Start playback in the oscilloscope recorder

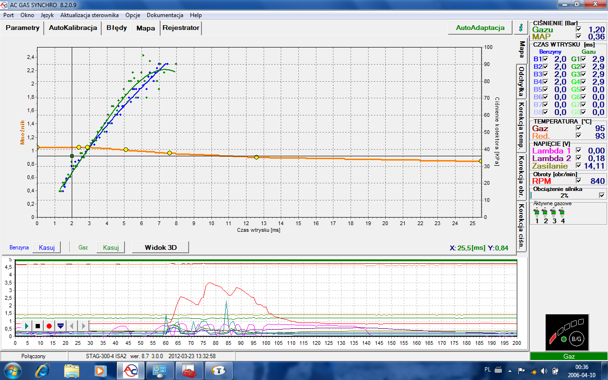click(27, 326)
